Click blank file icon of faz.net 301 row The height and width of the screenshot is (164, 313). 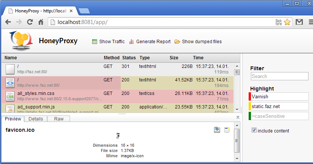point(10,69)
